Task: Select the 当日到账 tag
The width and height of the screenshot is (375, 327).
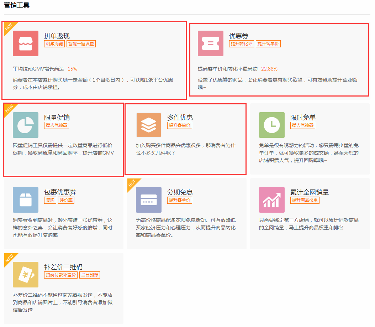Action: coord(89,275)
